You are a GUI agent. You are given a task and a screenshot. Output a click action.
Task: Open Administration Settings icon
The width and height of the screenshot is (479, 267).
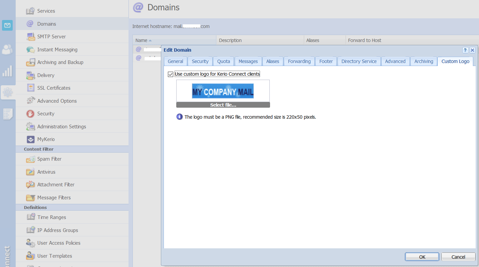point(30,127)
